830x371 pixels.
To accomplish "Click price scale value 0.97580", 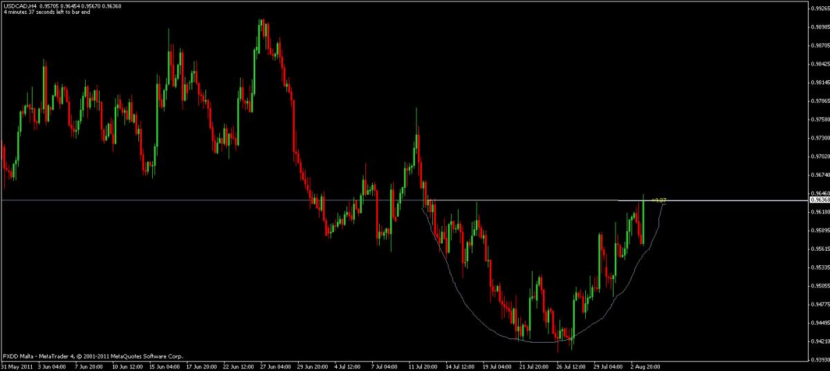I will coord(820,120).
